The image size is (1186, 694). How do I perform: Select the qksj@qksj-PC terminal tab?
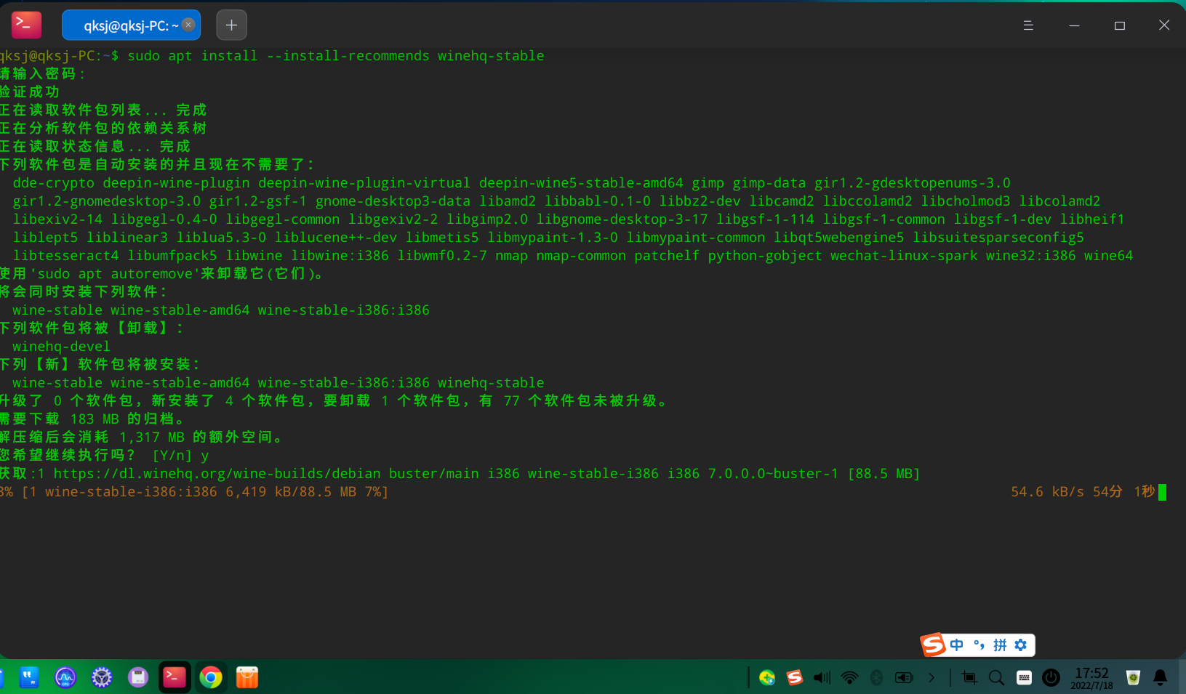click(131, 25)
